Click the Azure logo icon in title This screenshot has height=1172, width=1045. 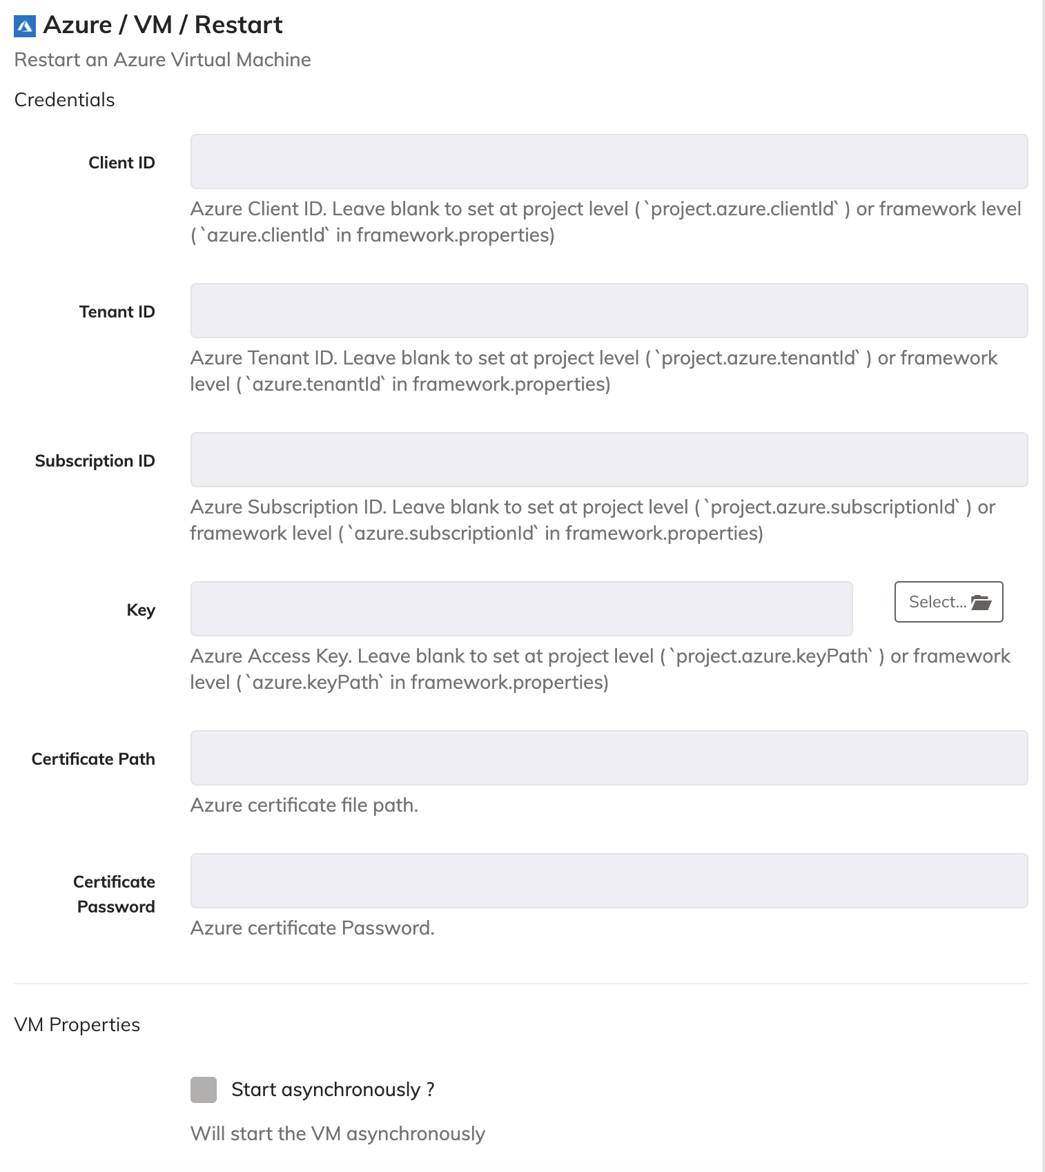point(25,26)
